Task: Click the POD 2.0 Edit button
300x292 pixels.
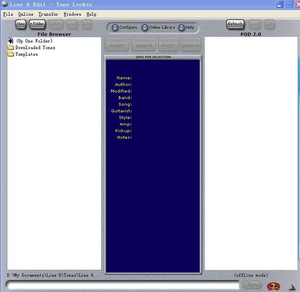Action: point(269,24)
